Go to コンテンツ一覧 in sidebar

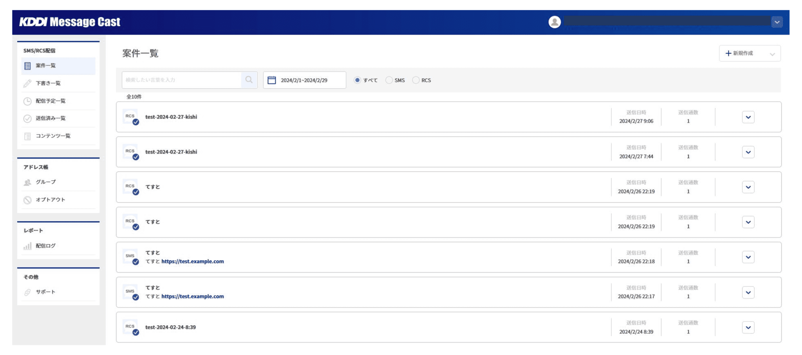click(53, 136)
